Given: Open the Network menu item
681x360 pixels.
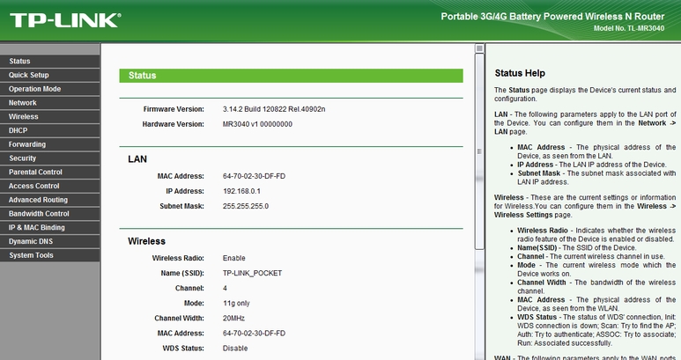Looking at the screenshot, I should pyautogui.click(x=49, y=103).
